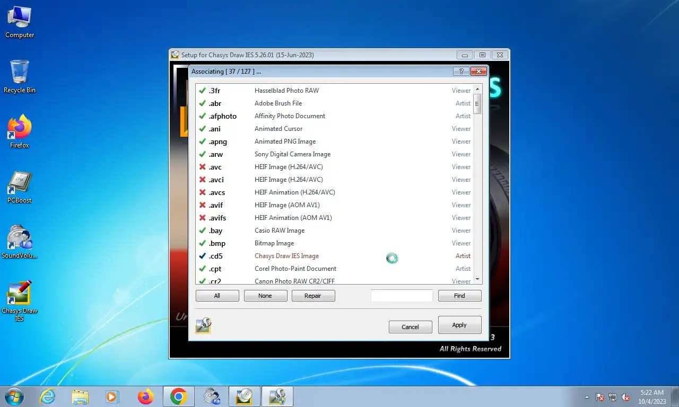Image resolution: width=679 pixels, height=407 pixels.
Task: Close the Associating dialog
Action: 478,71
